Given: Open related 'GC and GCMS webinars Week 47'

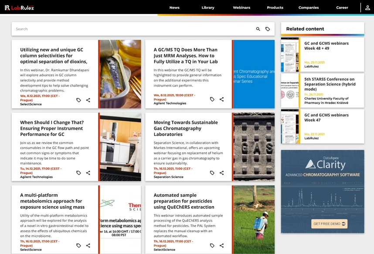Looking at the screenshot, I should (326, 118).
